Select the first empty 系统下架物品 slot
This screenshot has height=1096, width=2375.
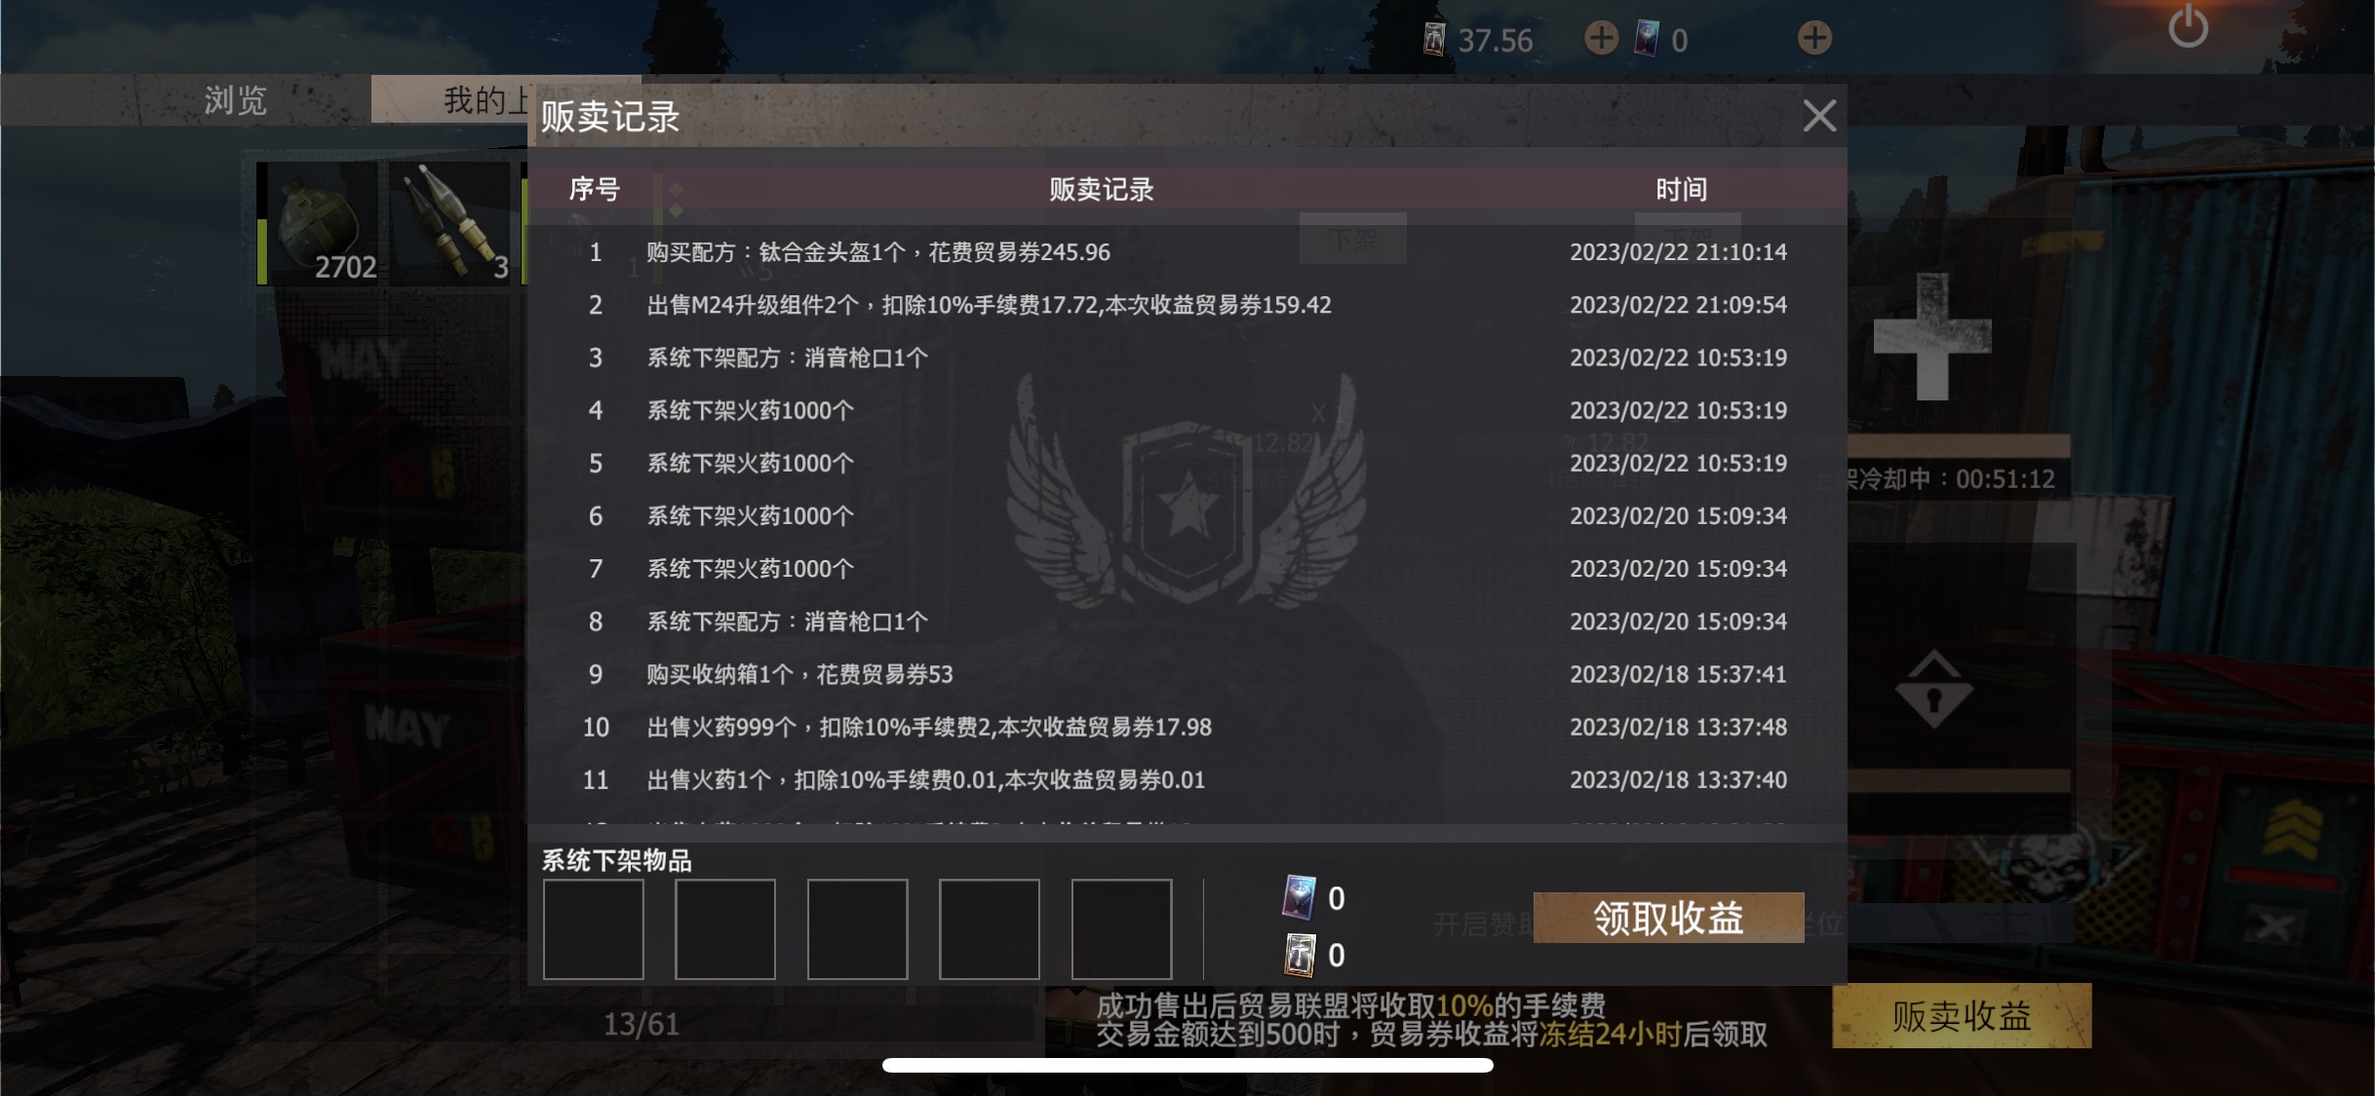pos(593,929)
